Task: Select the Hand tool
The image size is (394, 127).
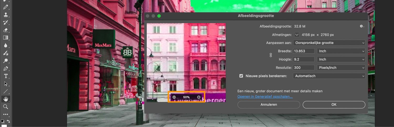Action: [6, 99]
